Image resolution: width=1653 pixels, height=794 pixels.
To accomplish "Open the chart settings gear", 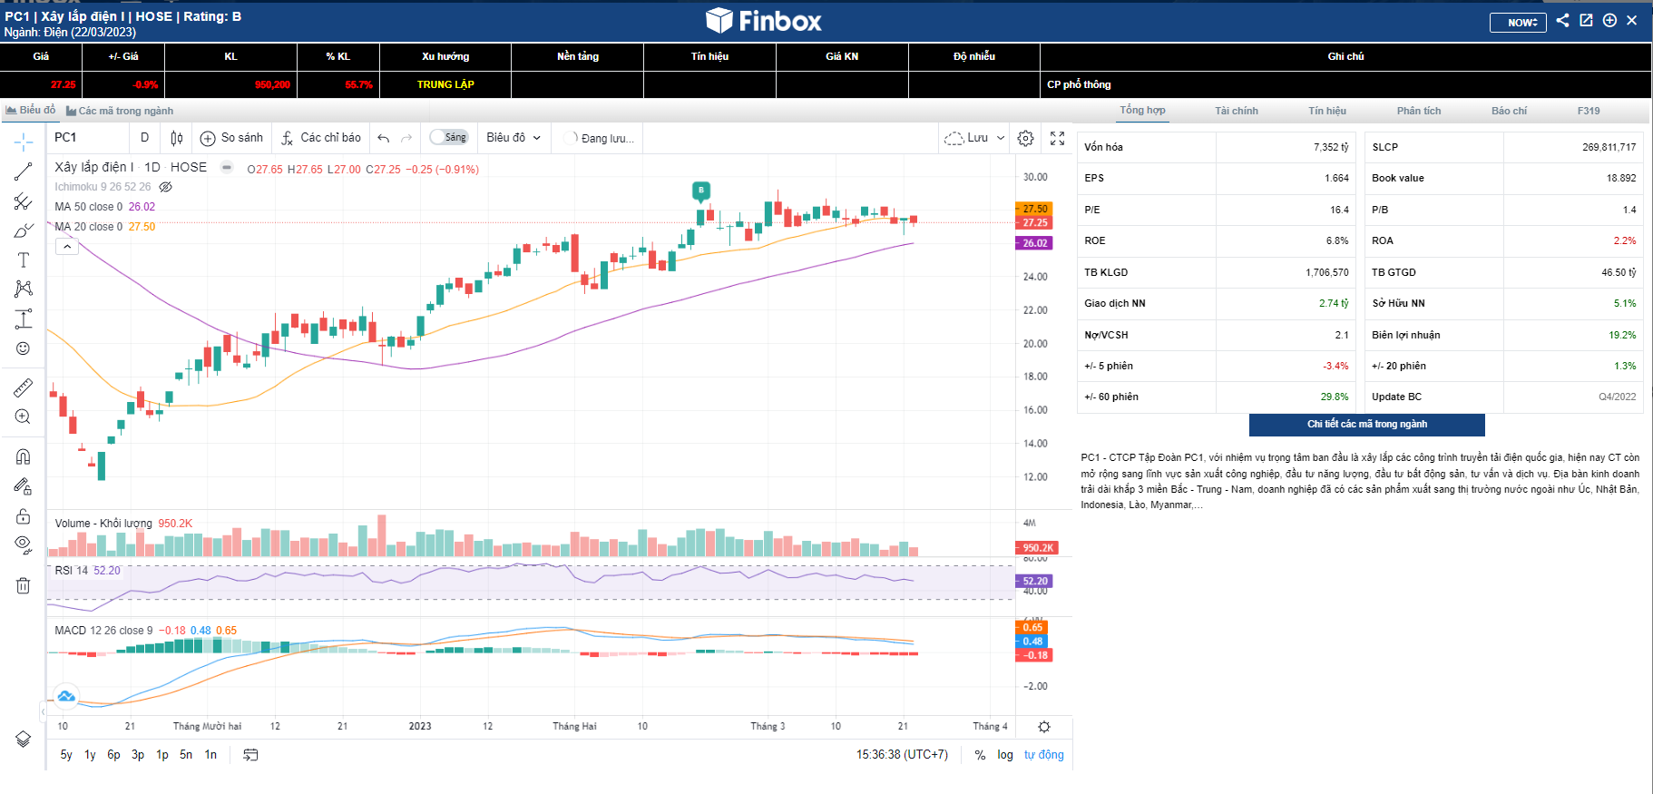I will [x=1025, y=138].
